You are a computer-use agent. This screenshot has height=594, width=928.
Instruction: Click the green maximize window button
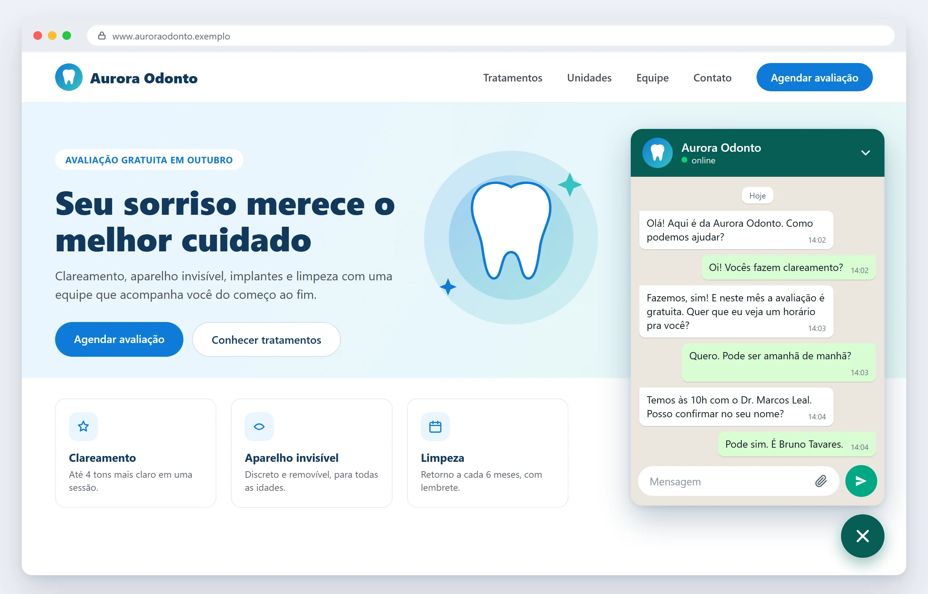coord(67,35)
